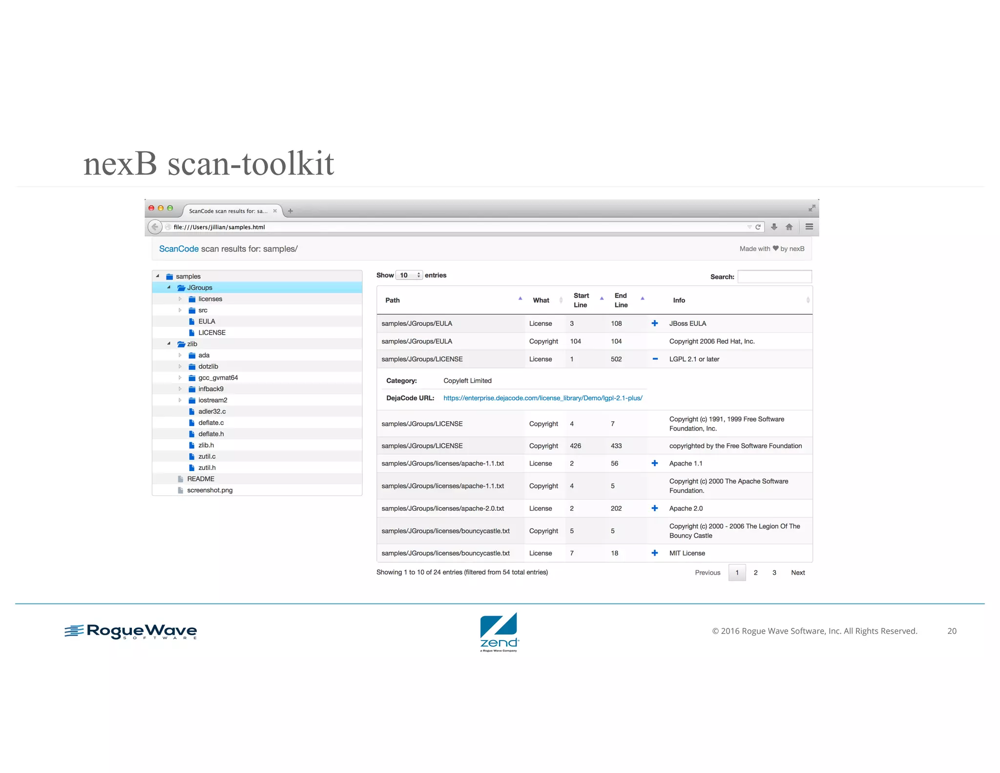Select the deflate.c file

point(211,423)
